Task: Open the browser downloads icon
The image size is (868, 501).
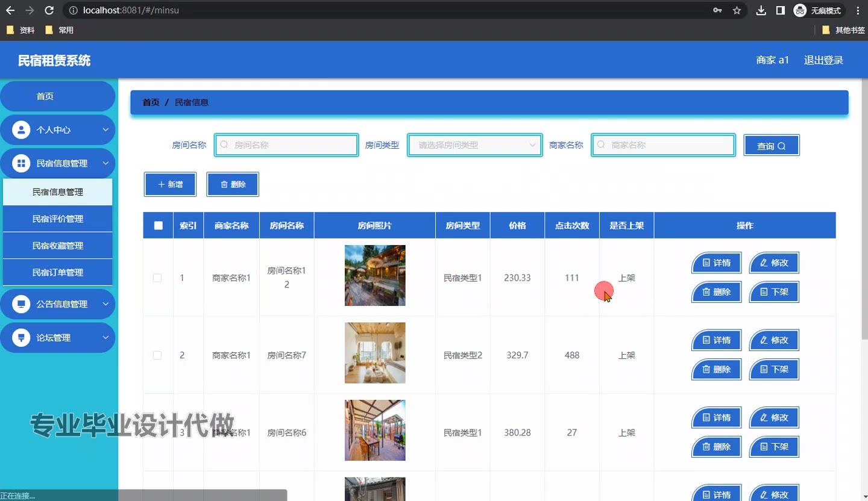Action: 761,10
